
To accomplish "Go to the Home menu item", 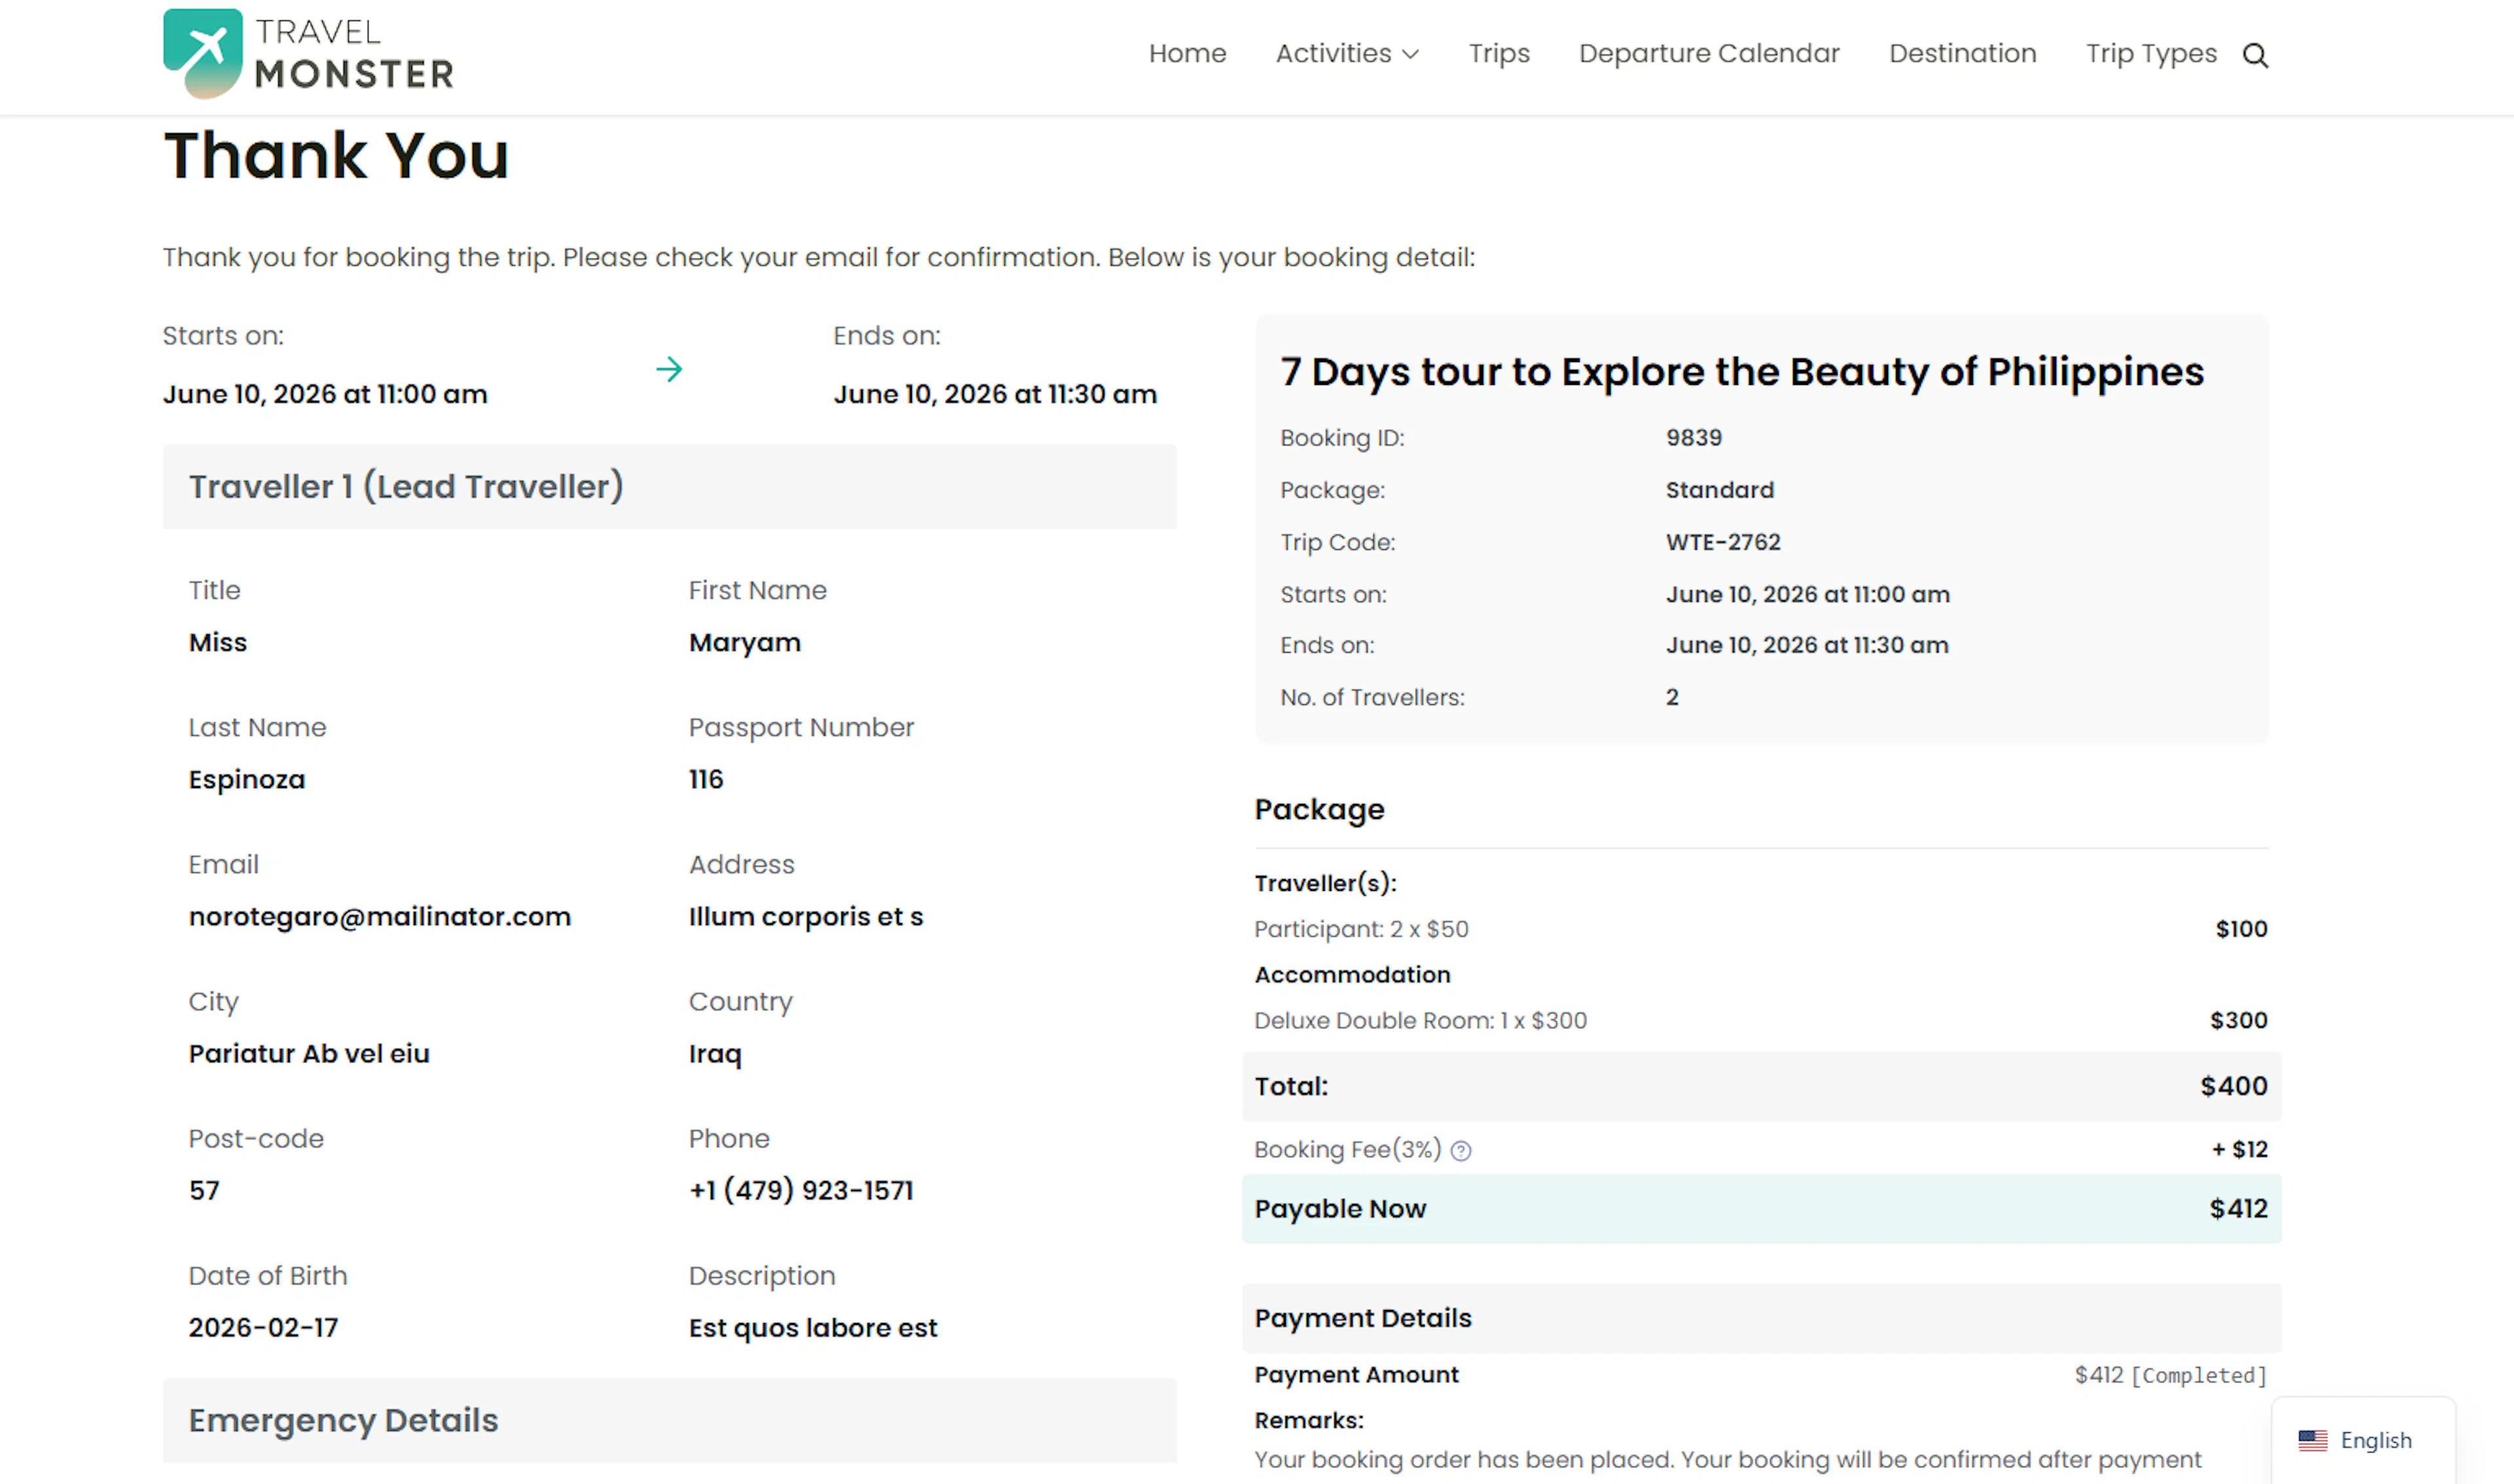I will coord(1187,53).
